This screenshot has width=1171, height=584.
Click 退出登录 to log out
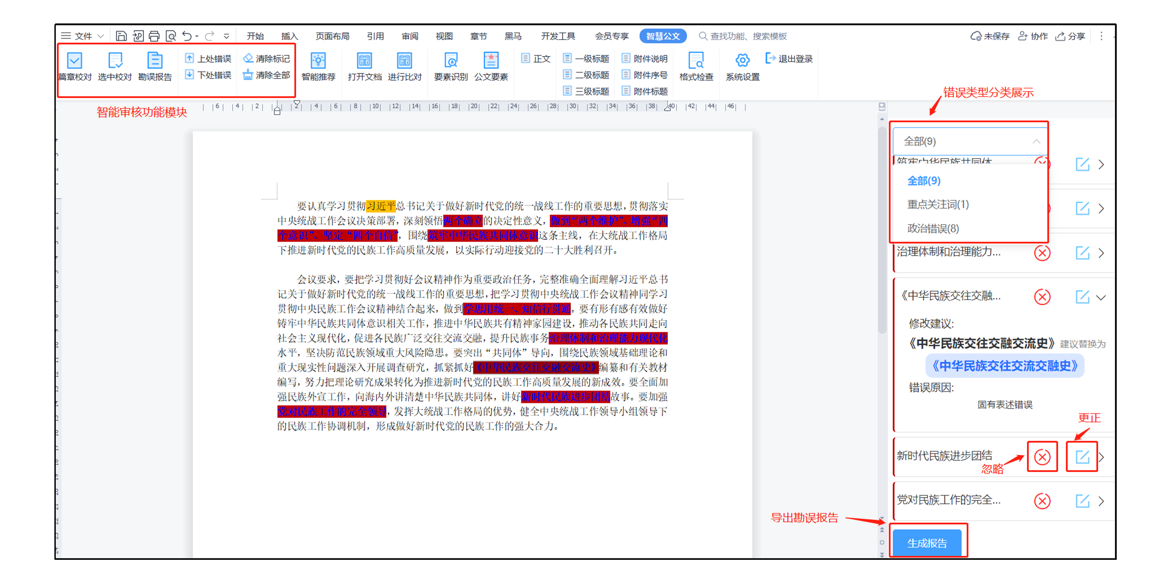pyautogui.click(x=789, y=59)
